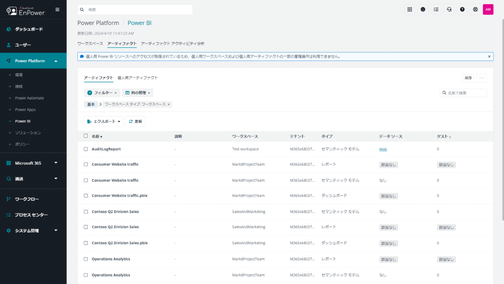Screen dimensions: 504x284
Task: Click the 更新 refresh button
Action: click(x=136, y=121)
